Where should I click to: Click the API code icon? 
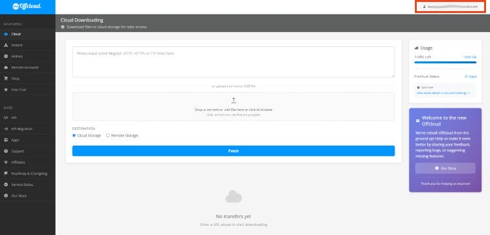[x=6, y=117]
